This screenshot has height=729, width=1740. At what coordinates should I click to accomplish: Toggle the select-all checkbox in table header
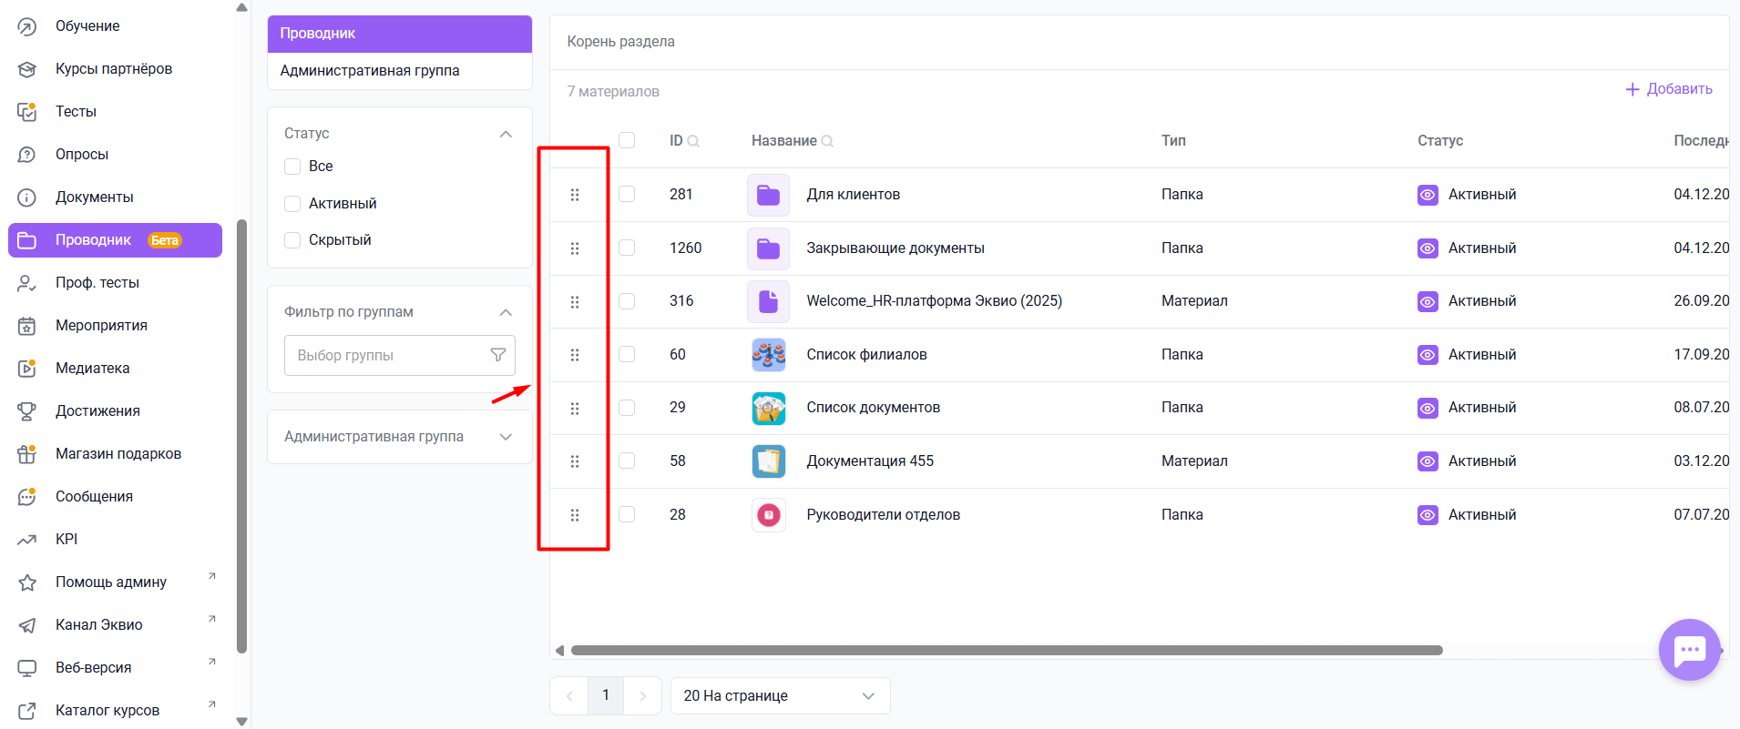[627, 140]
